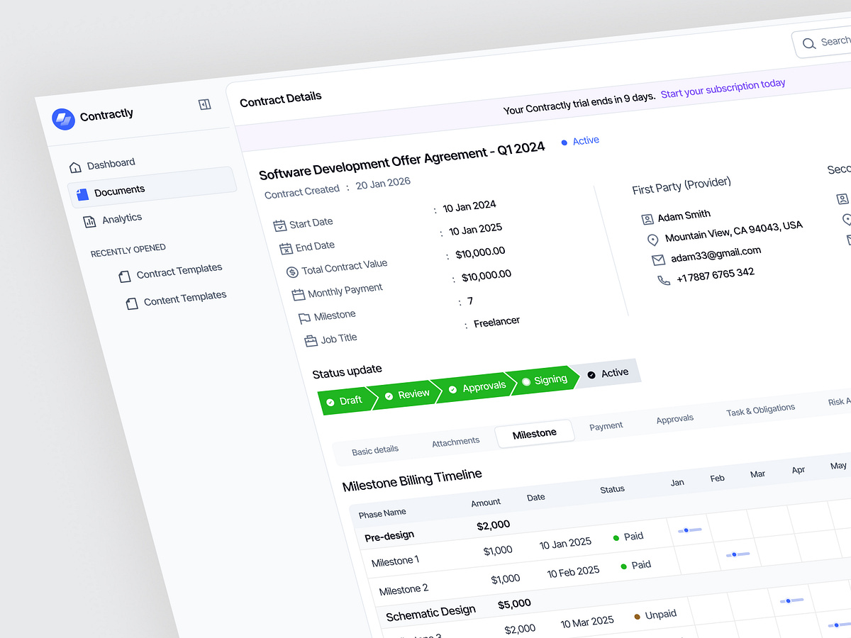
Task: Click the Content Templates page icon
Action: (132, 303)
